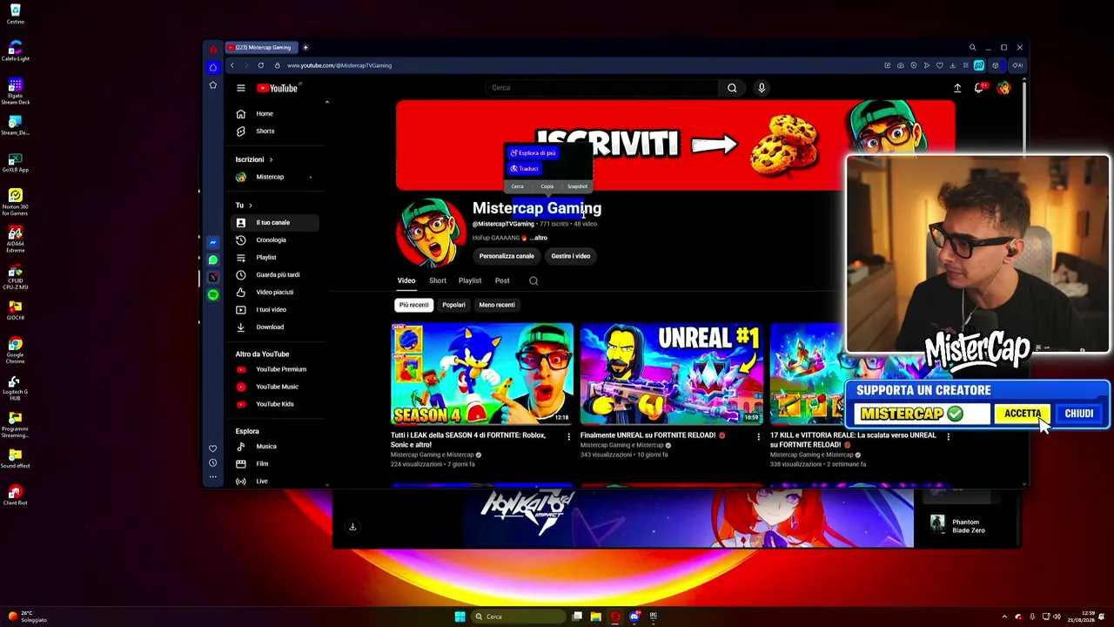Switch to the Post channel tab
The image size is (1114, 627).
click(x=502, y=280)
